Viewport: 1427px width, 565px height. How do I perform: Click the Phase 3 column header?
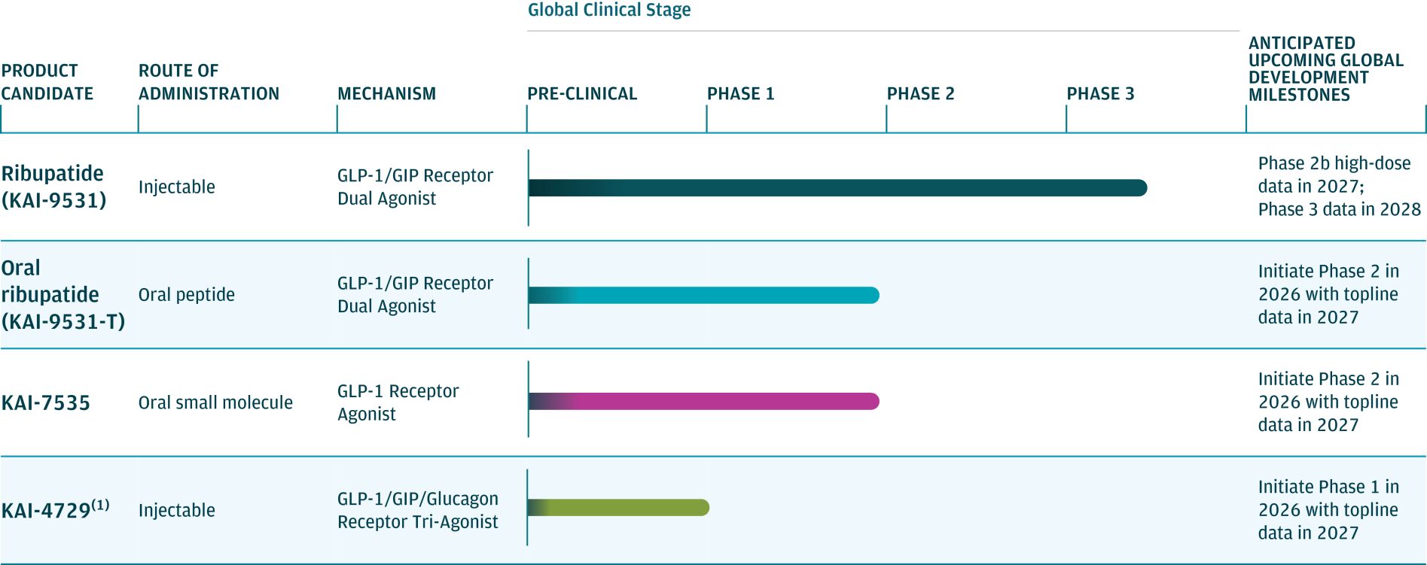point(1100,94)
